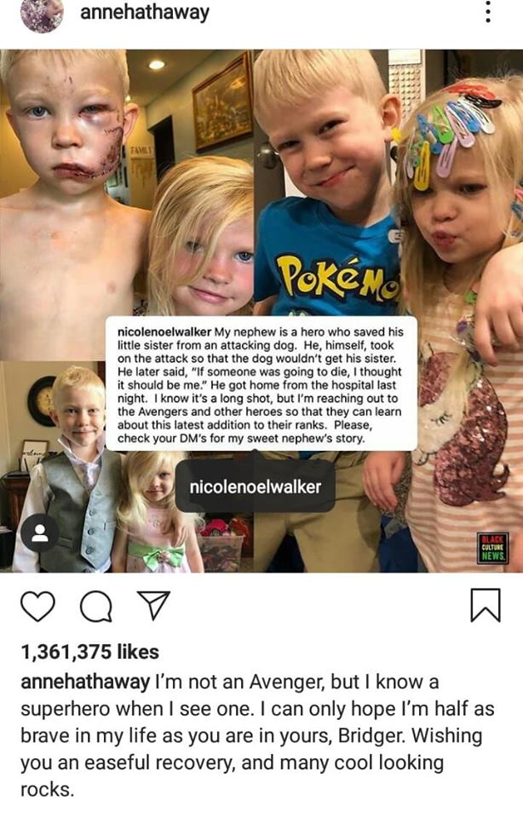Save post with the bookmark icon

[486, 605]
